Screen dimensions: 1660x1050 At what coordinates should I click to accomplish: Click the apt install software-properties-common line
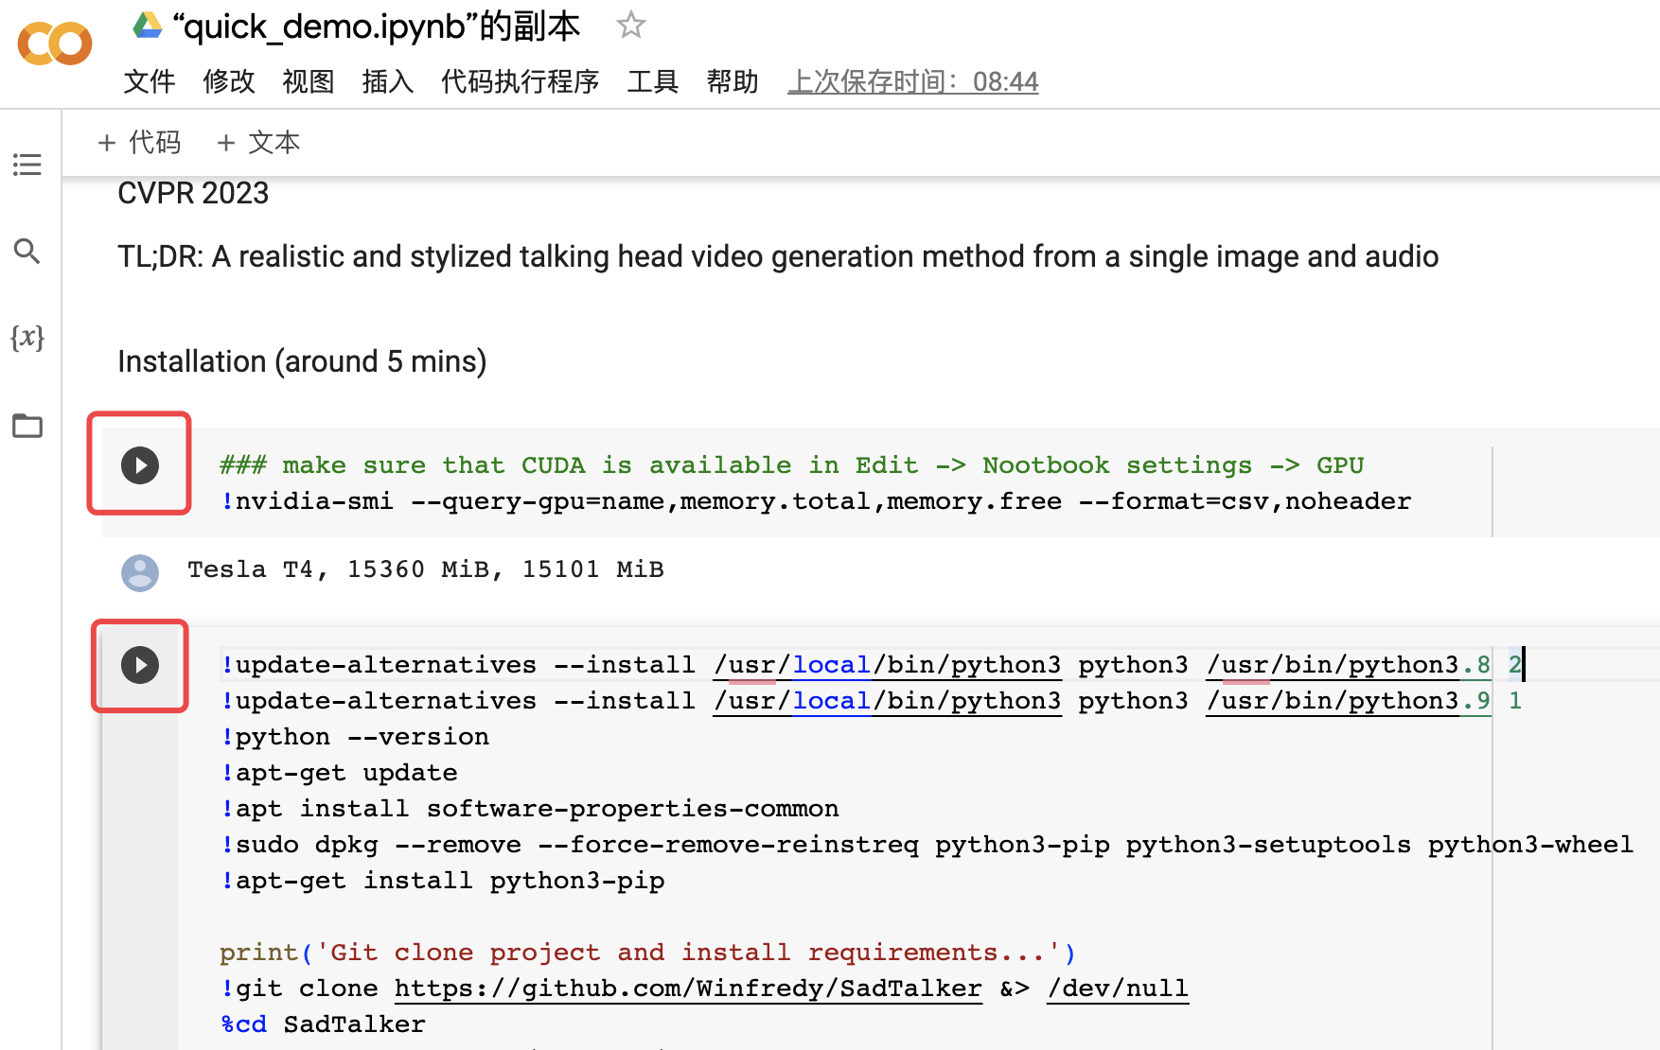coord(530,809)
